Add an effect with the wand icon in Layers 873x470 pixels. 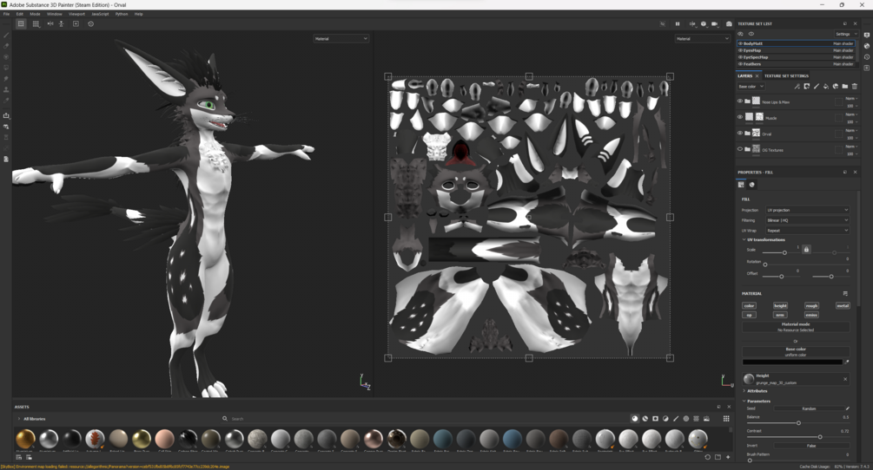pos(797,86)
